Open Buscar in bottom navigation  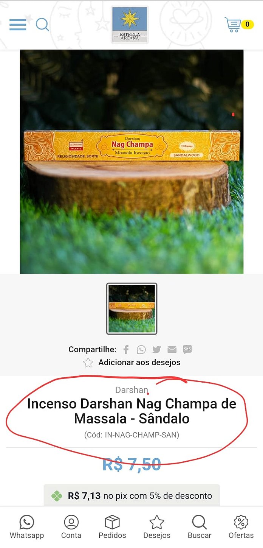[200, 527]
